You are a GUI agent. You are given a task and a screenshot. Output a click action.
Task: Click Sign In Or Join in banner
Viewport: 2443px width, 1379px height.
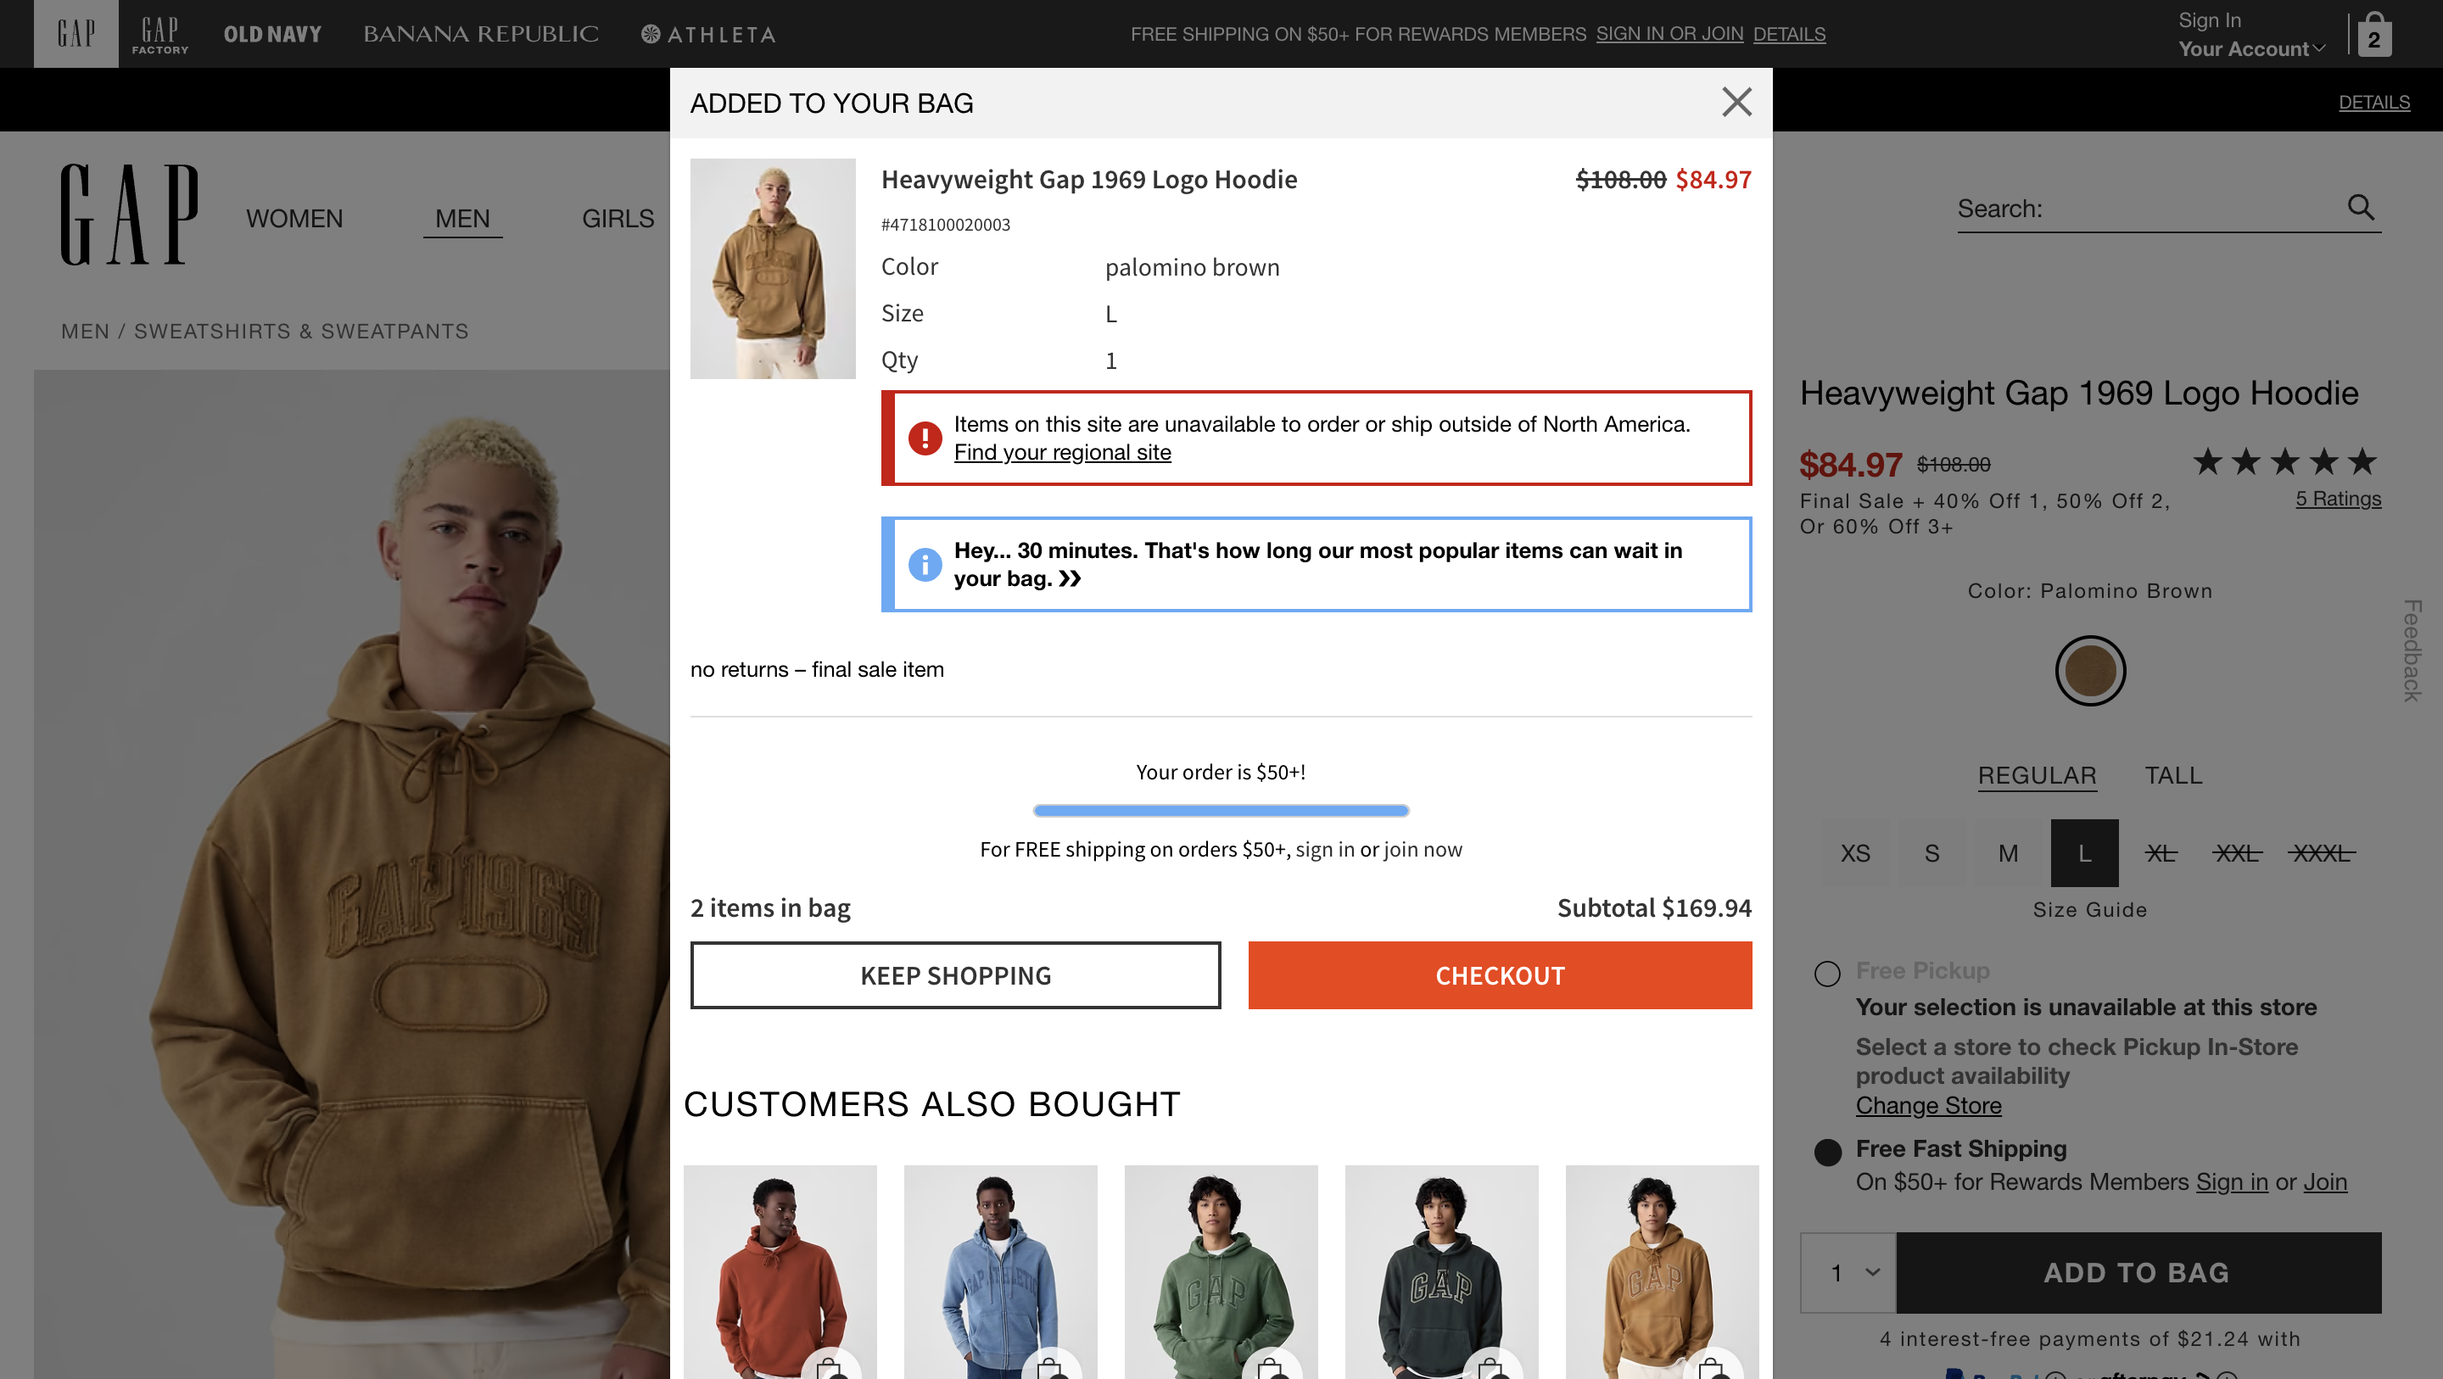coord(1669,34)
